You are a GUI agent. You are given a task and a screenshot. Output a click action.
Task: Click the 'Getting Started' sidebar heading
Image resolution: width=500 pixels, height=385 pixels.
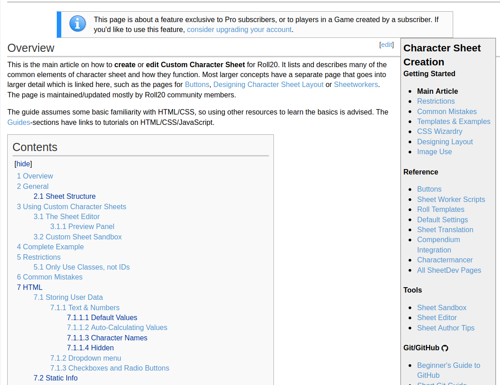429,74
